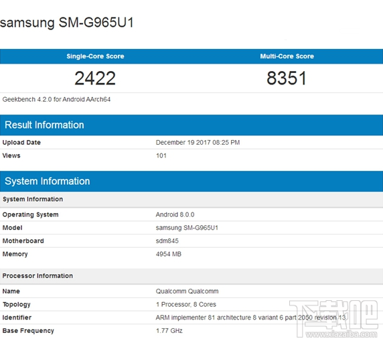This screenshot has height=341, width=383.
Task: Click the Model label
Action: (x=13, y=228)
